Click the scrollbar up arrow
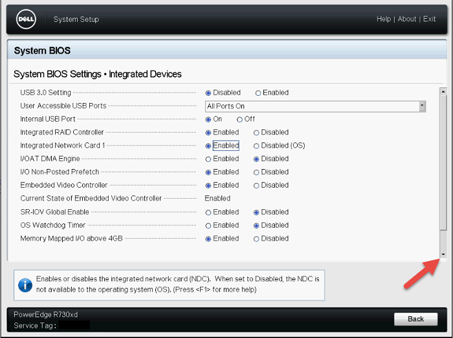The height and width of the screenshot is (338, 453). coord(443,92)
